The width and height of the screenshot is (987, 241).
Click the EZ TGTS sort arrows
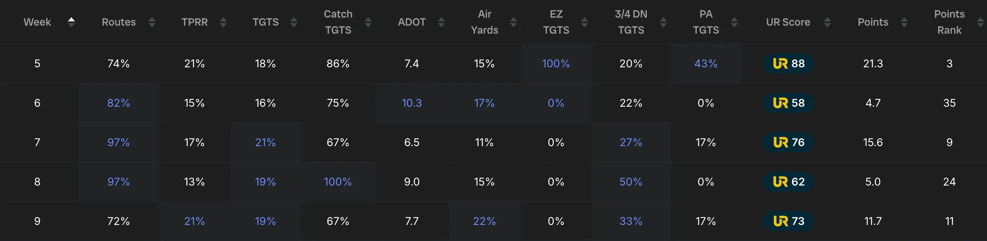point(584,22)
